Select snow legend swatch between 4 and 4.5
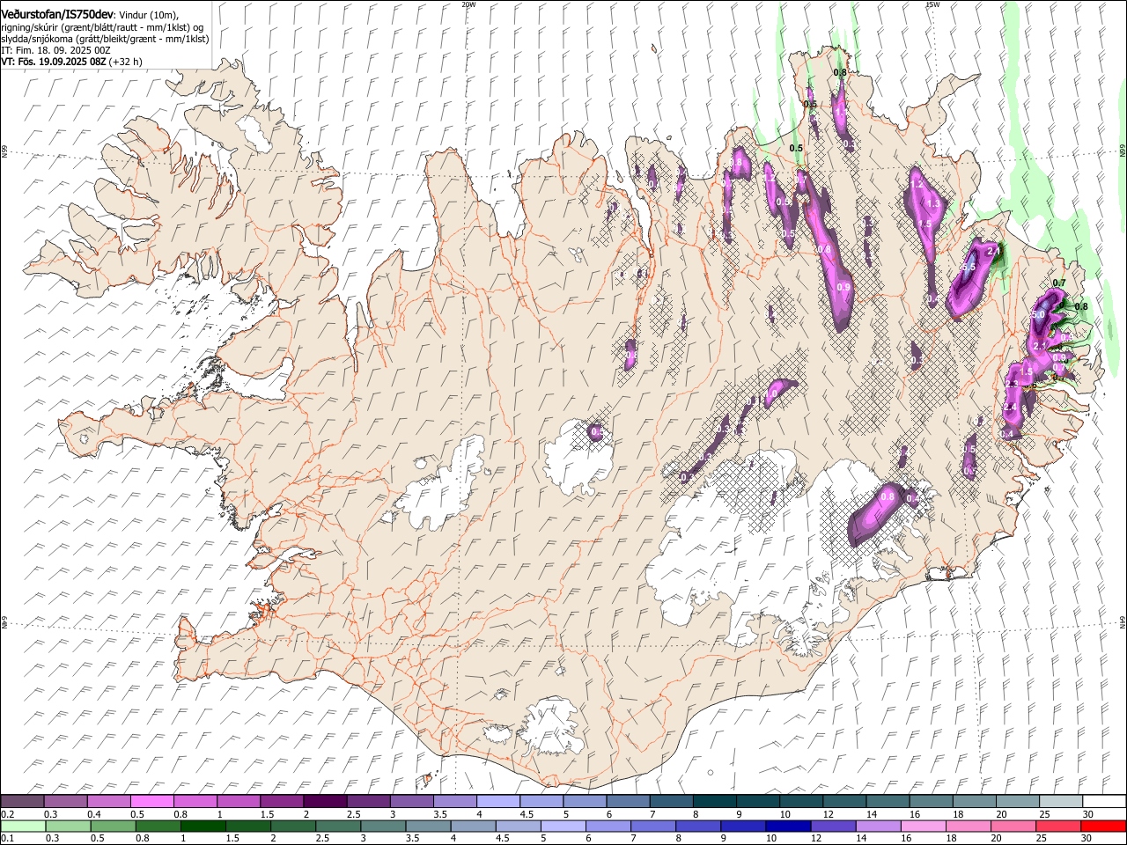 click(x=498, y=802)
